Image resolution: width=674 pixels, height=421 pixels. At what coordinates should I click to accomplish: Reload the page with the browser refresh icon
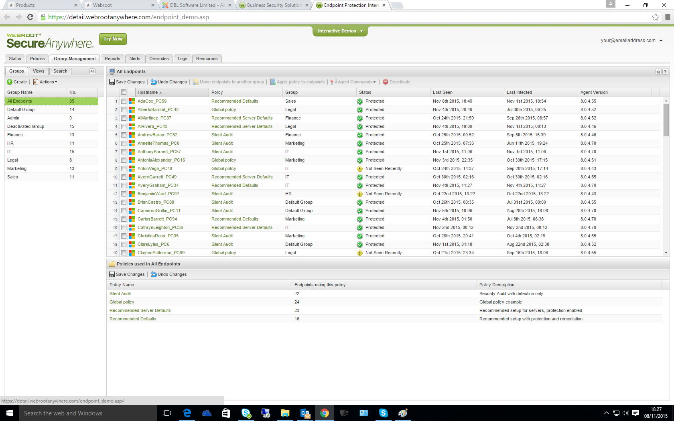tap(30, 17)
